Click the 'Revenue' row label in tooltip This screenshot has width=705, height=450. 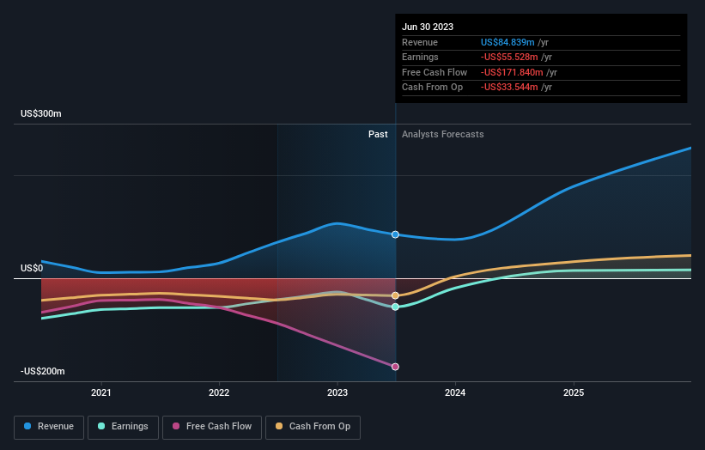(420, 42)
